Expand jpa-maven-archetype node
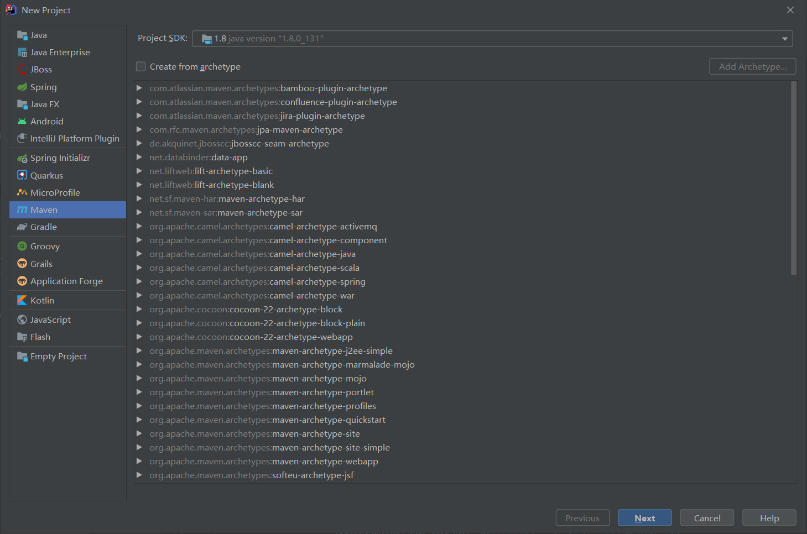Viewport: 807px width, 534px height. [x=139, y=129]
